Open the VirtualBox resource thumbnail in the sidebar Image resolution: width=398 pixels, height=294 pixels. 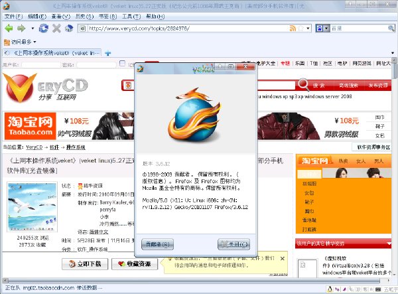[x=307, y=268]
